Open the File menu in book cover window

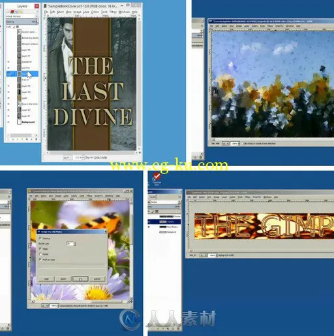point(46,12)
